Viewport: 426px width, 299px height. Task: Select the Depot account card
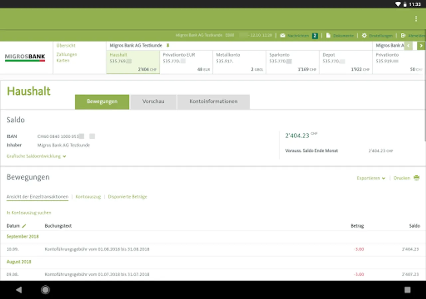click(346, 62)
